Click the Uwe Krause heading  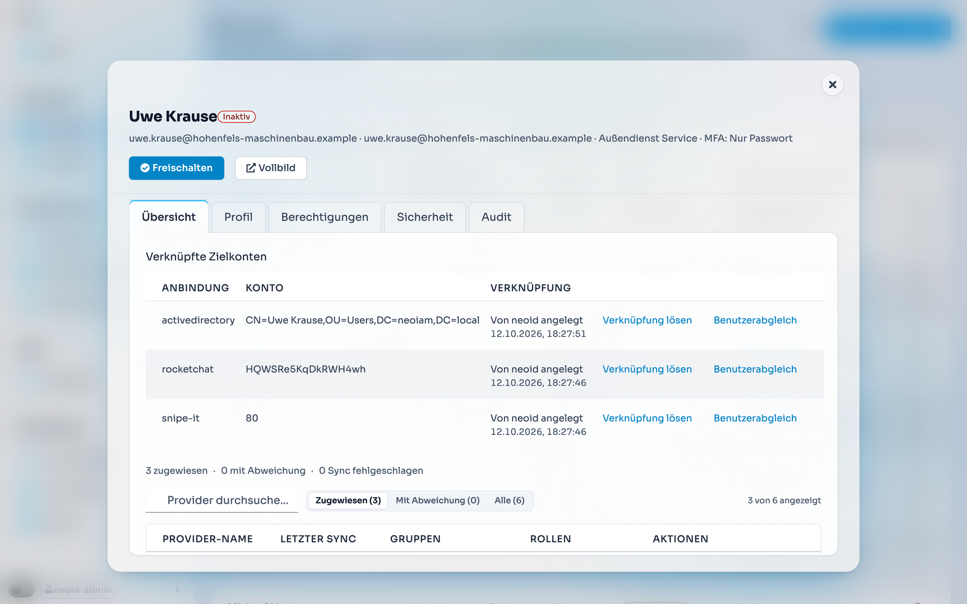pos(173,116)
